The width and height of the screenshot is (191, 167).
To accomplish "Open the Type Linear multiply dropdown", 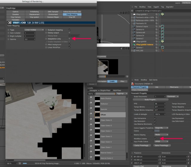I will point(34,30).
